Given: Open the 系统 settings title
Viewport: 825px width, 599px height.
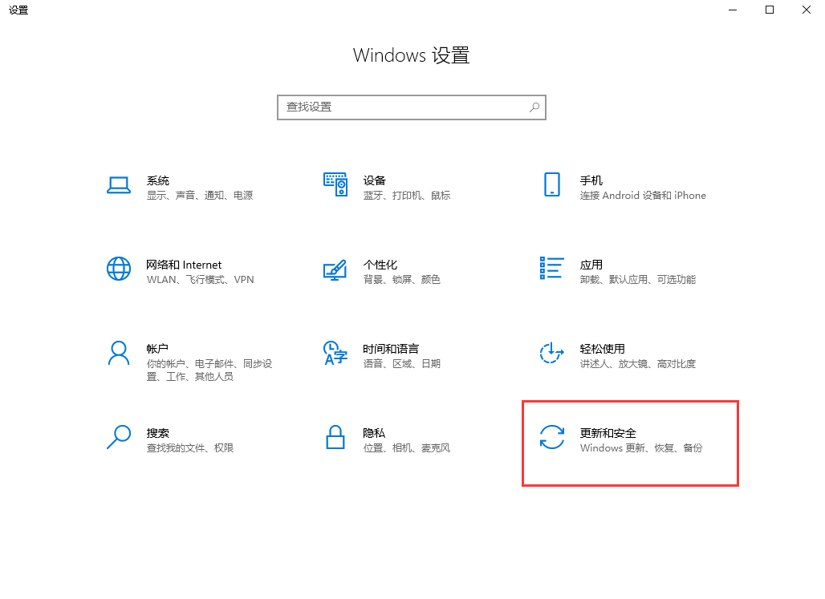Looking at the screenshot, I should pyautogui.click(x=158, y=181).
